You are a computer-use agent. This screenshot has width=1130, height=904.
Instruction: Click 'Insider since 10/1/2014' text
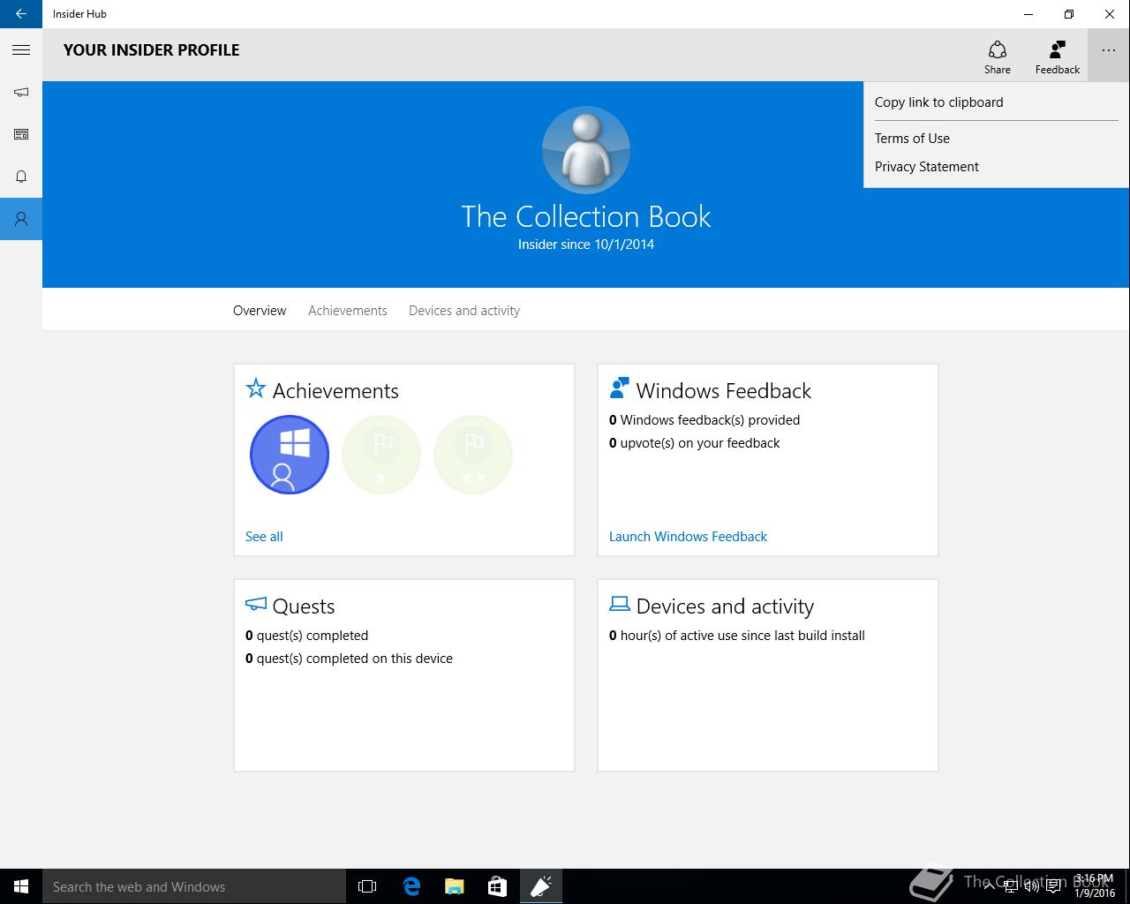tap(586, 245)
